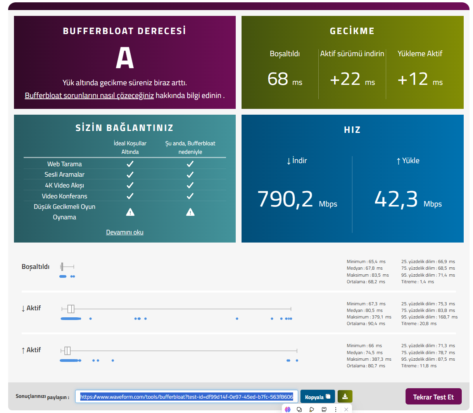Click the download Aktif latency box plot
Viewport: 473px width, 413px height.
pos(176,309)
